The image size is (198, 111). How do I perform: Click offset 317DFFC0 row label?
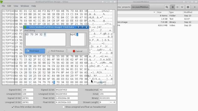pos(8,69)
